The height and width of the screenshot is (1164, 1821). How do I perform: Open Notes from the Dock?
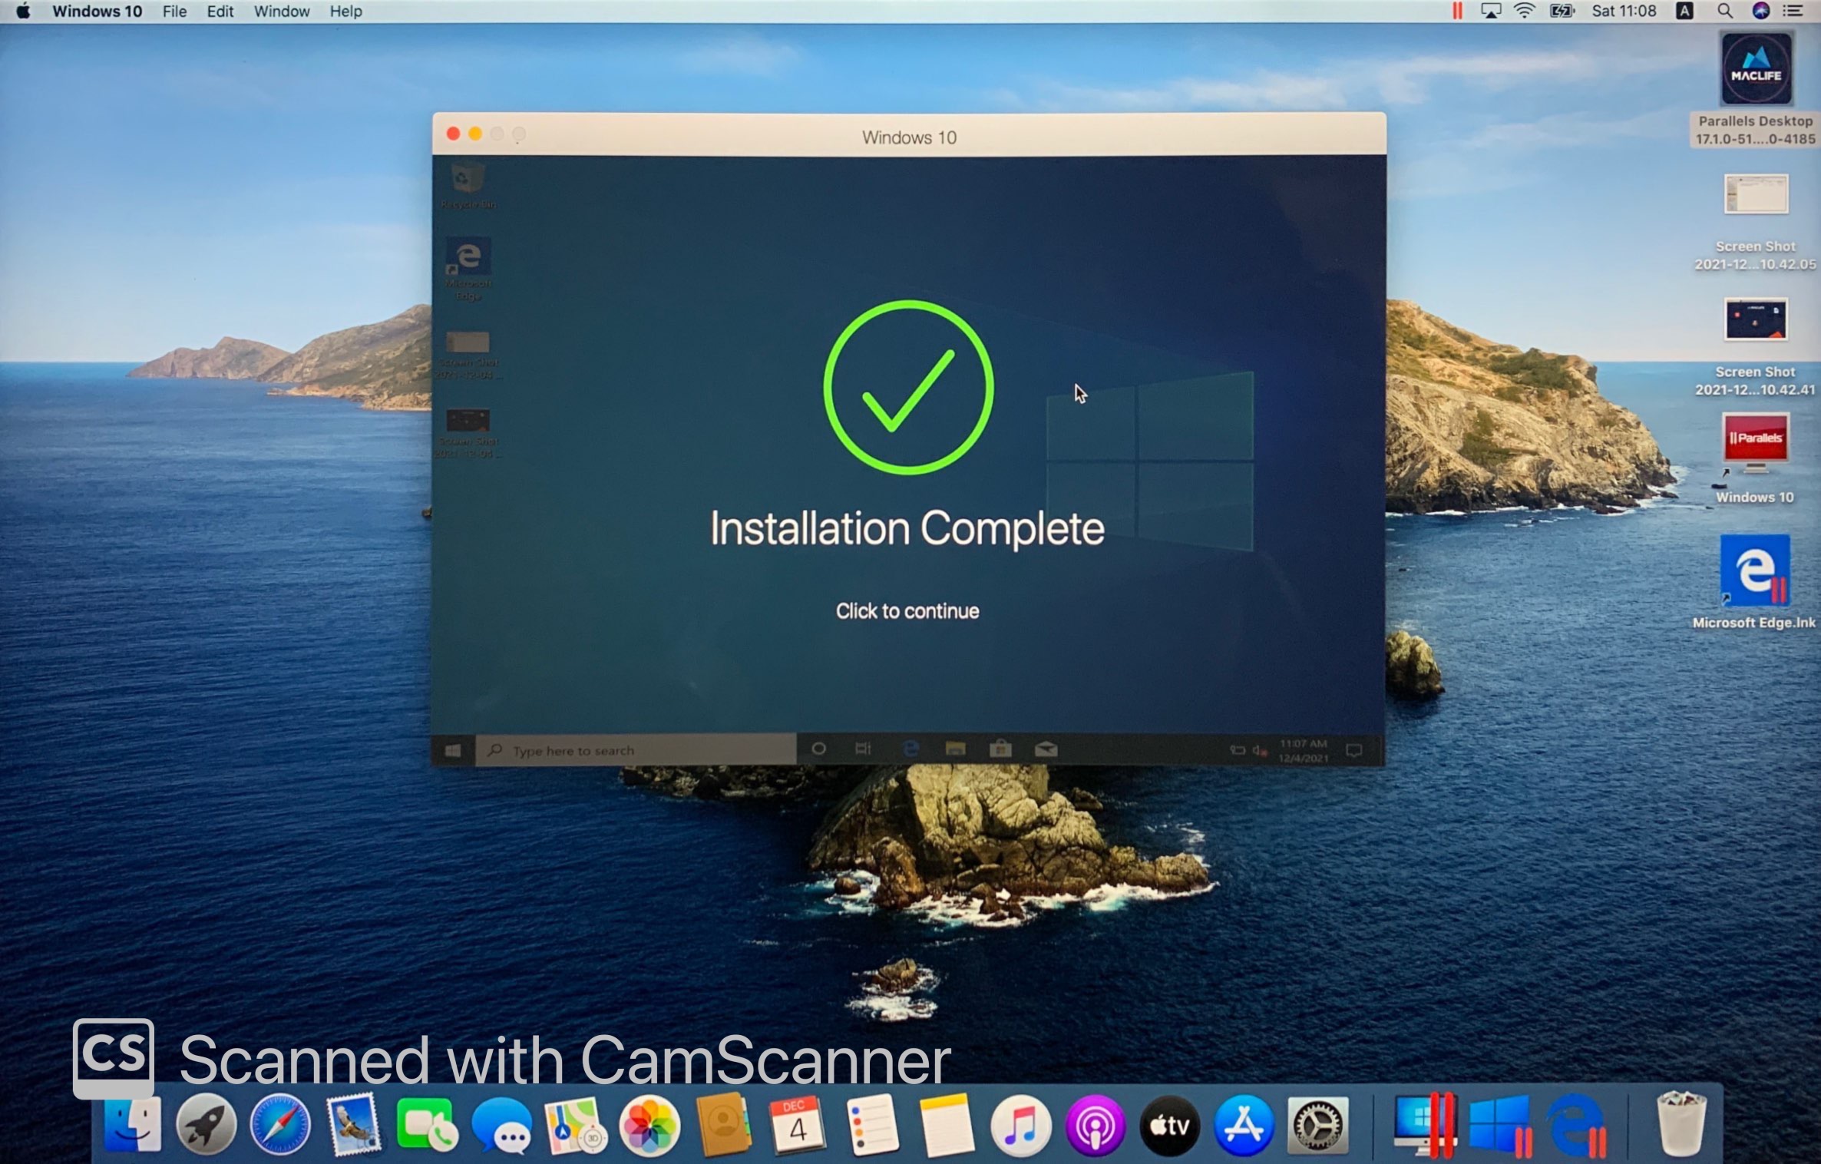click(946, 1125)
